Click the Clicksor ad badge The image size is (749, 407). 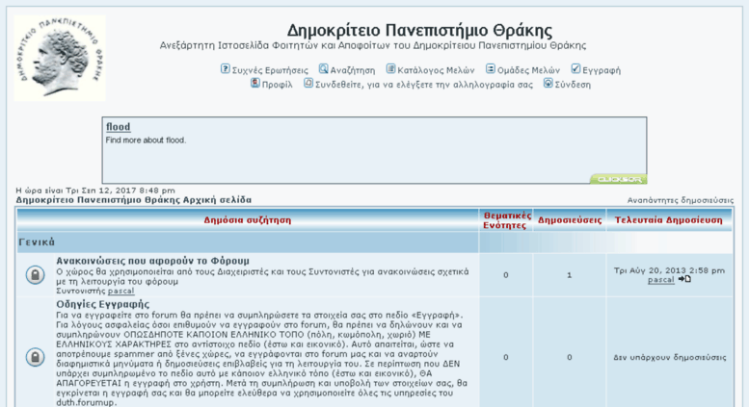coord(619,179)
